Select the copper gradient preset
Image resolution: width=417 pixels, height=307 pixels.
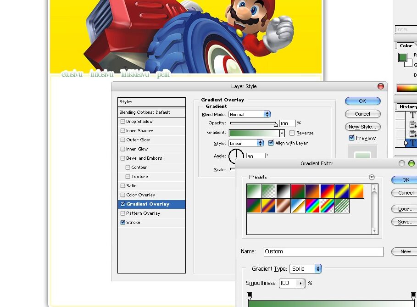coord(283,206)
